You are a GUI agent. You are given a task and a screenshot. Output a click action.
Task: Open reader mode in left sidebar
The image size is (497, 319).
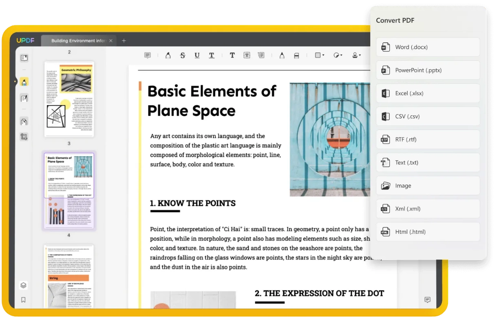coord(24,58)
